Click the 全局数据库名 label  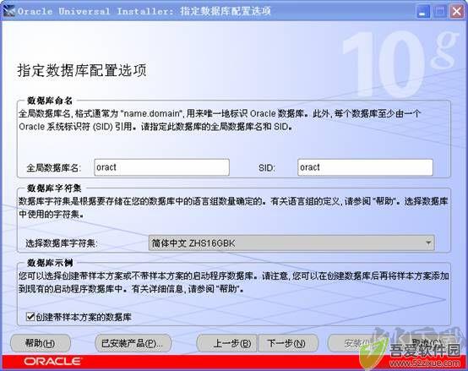(54, 167)
